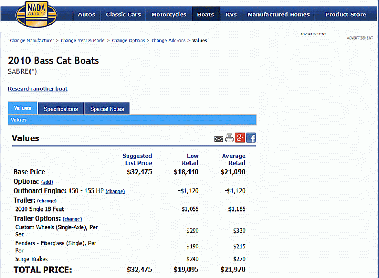379x278 pixels.
Task: Click the $18,440 base low retail value
Action: [186, 172]
